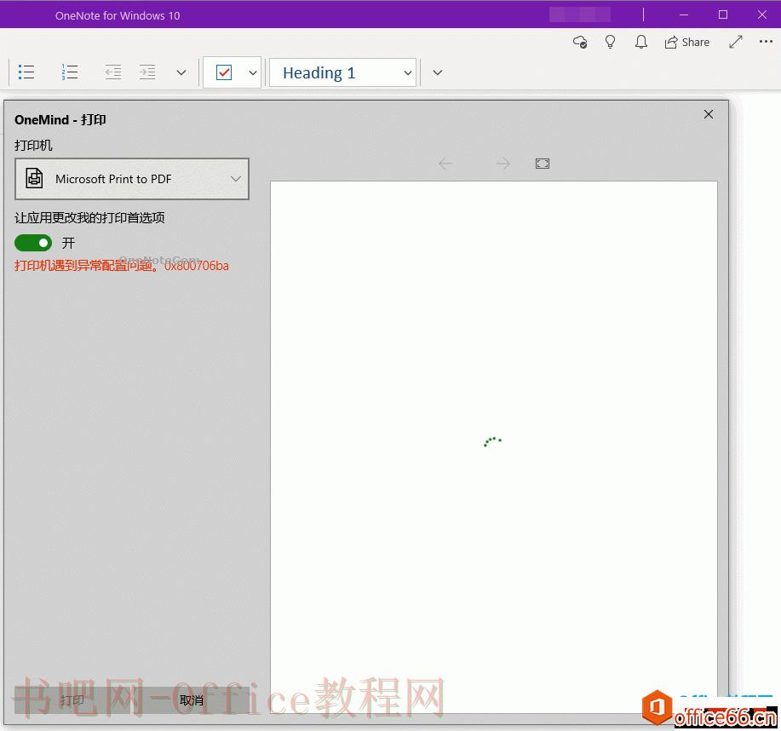Click the cloud sync status icon
Image resolution: width=781 pixels, height=731 pixels.
[580, 43]
